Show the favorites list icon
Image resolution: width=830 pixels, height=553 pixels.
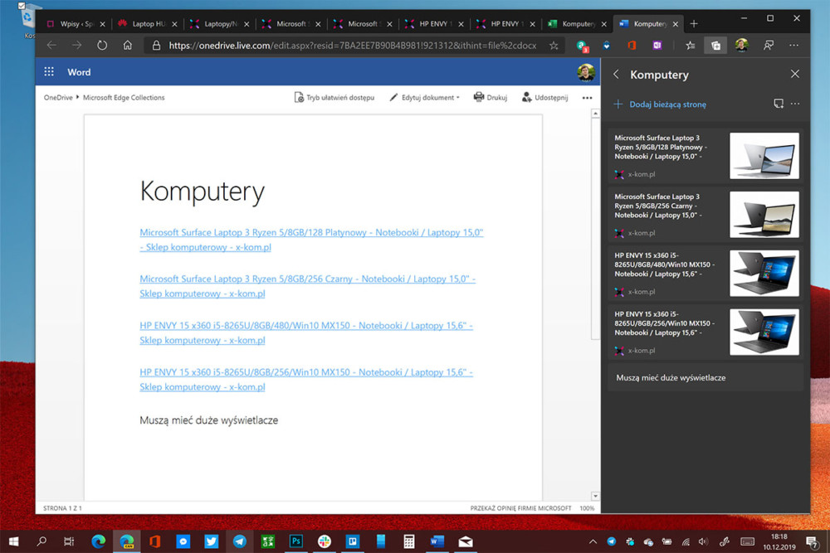point(691,46)
